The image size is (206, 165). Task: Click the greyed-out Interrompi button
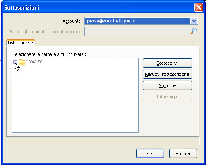[x=167, y=97]
